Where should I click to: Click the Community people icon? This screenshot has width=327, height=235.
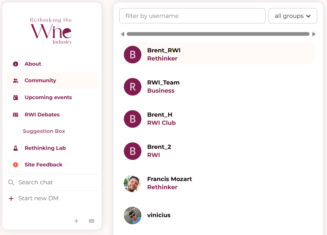pyautogui.click(x=16, y=81)
